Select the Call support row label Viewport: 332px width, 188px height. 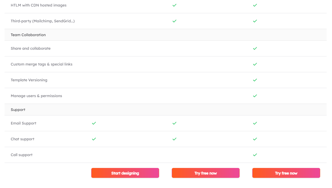coord(21,155)
